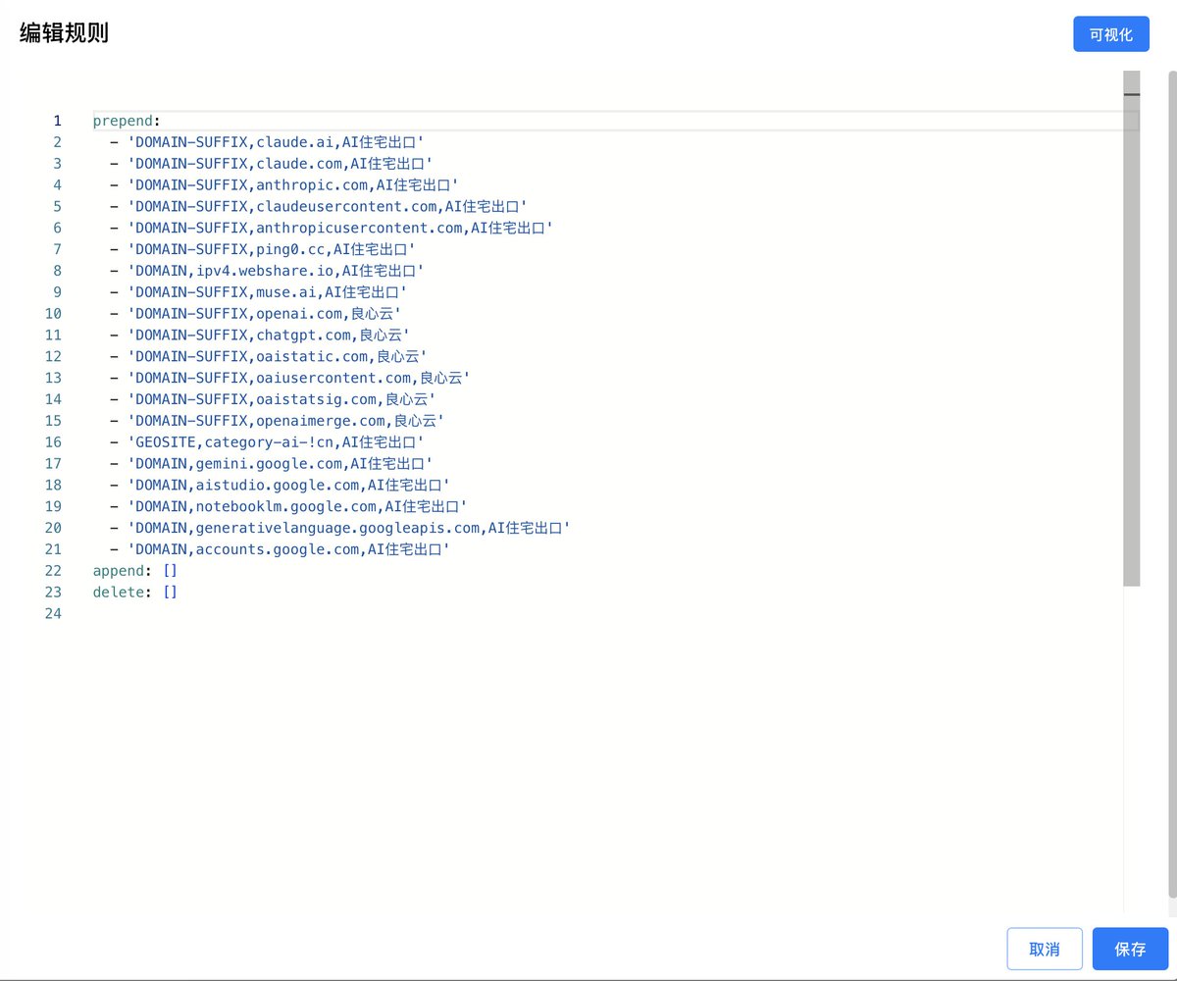This screenshot has height=981, width=1177.
Task: Click the muse.ai rule line
Action: [258, 292]
